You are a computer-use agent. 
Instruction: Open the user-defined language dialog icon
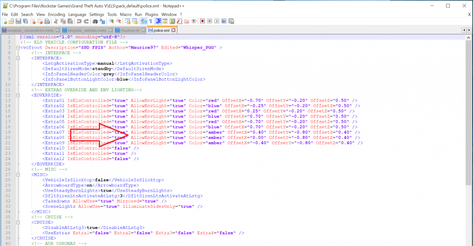[165, 21]
